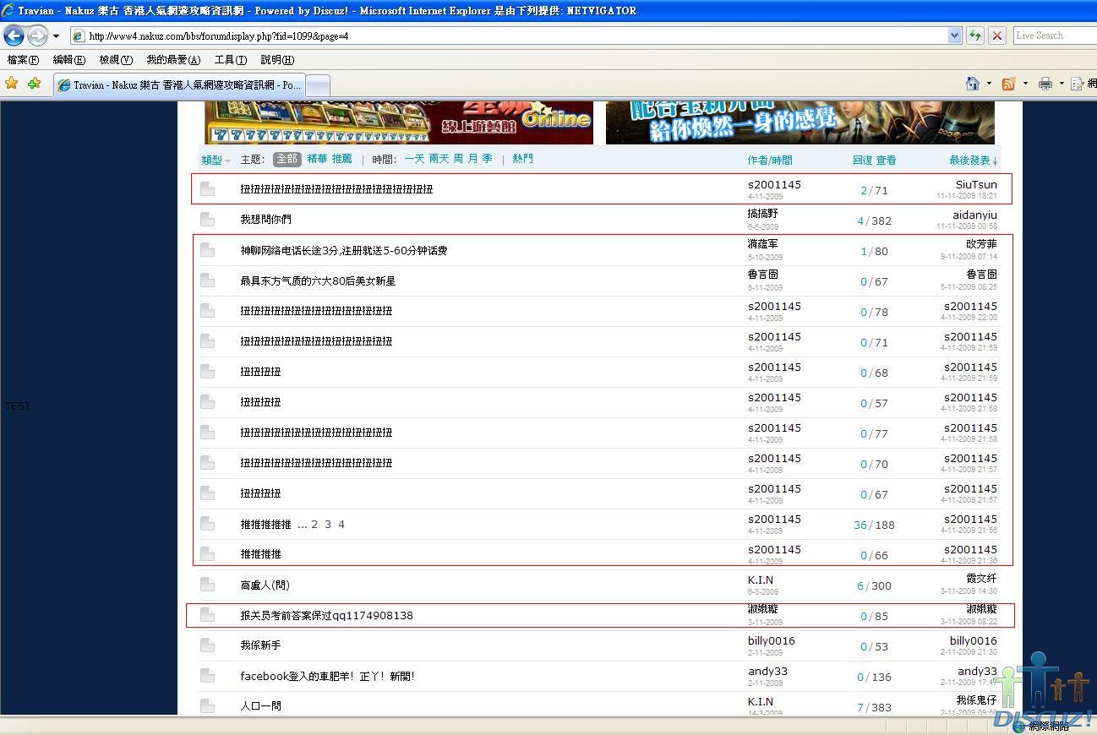Click the browser Back arrow button

[x=14, y=35]
